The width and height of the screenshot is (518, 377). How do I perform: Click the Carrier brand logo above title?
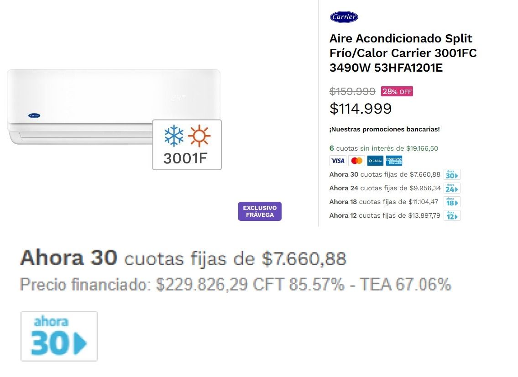344,17
